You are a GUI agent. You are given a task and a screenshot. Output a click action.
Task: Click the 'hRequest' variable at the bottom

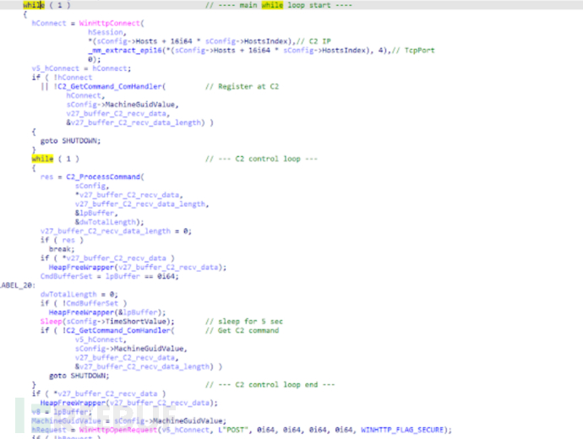click(x=49, y=430)
